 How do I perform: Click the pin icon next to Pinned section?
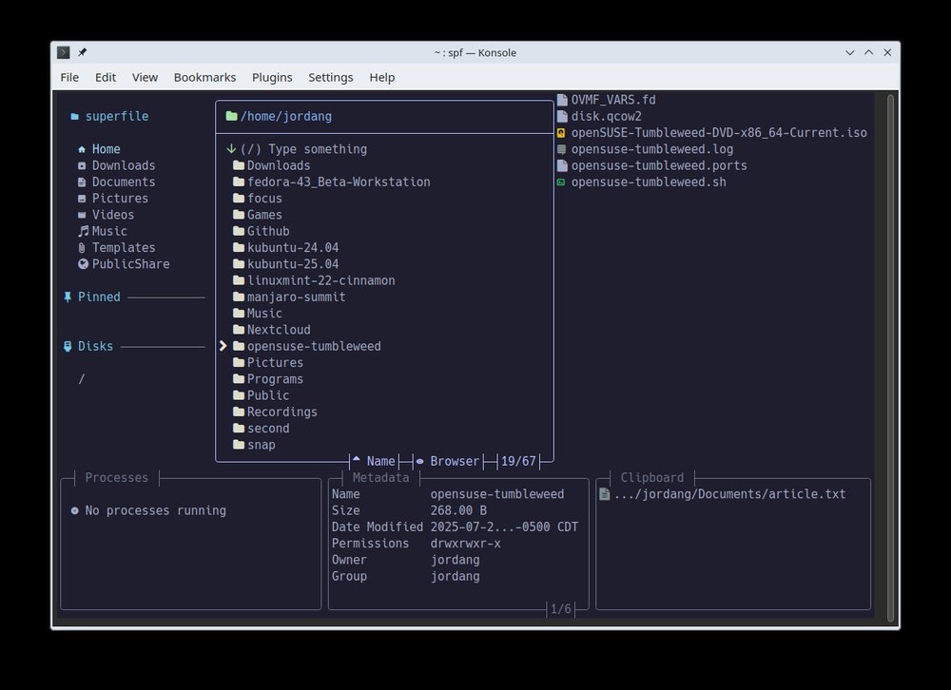pos(67,297)
